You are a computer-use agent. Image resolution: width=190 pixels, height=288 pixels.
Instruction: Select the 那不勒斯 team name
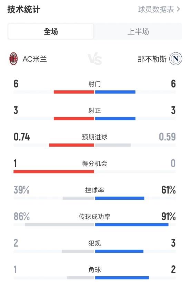[x=152, y=59]
